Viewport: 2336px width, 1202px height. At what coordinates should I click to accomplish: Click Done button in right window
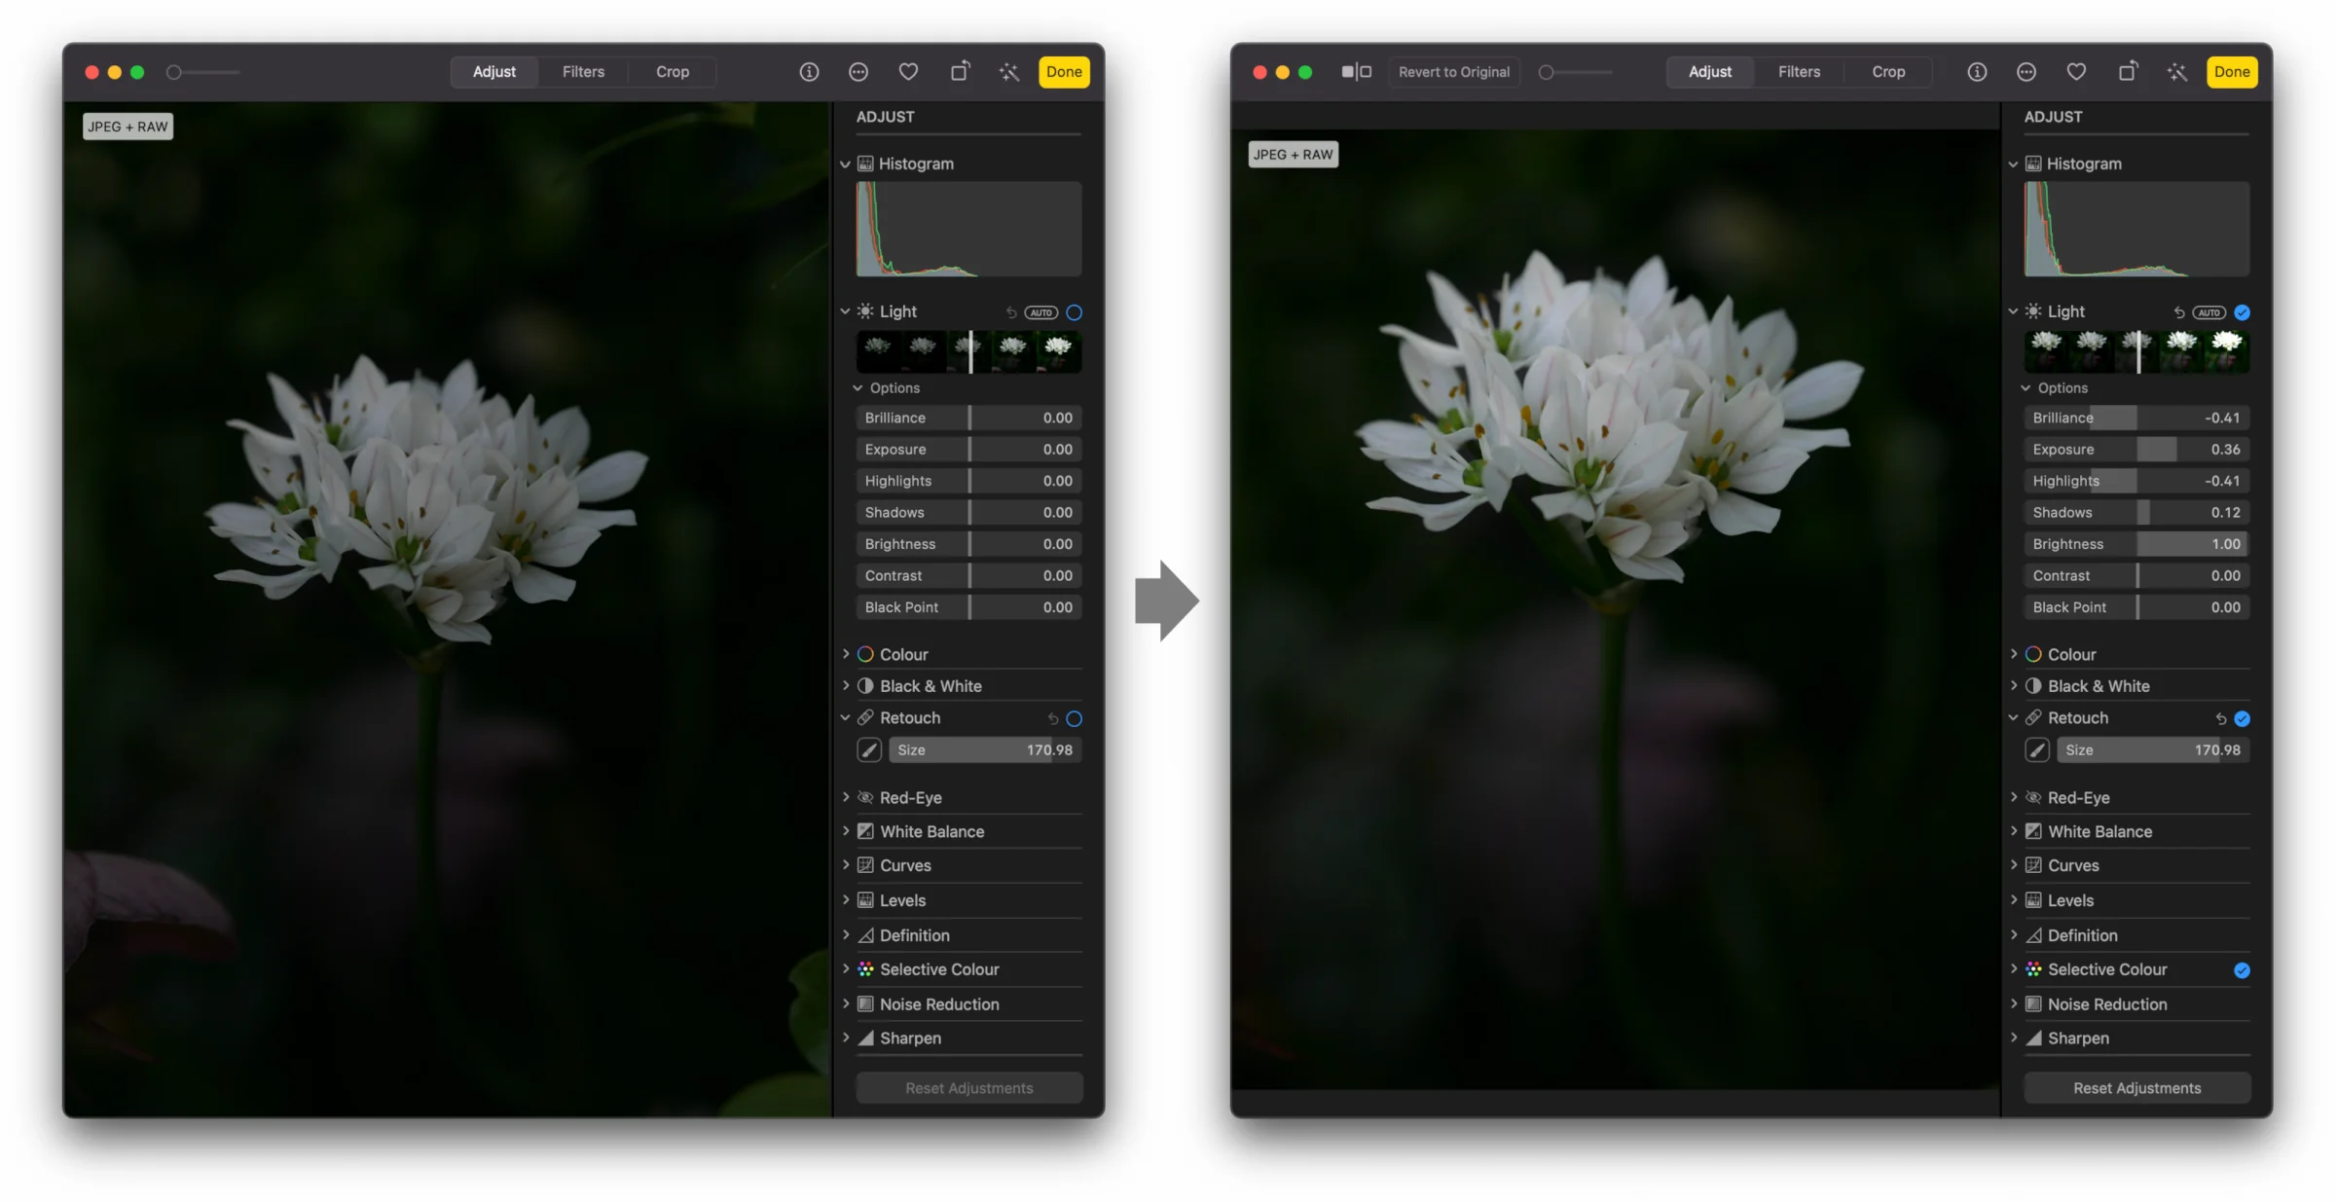(x=2232, y=72)
